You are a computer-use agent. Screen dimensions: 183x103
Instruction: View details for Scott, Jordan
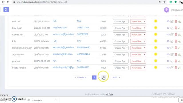click(x=168, y=68)
